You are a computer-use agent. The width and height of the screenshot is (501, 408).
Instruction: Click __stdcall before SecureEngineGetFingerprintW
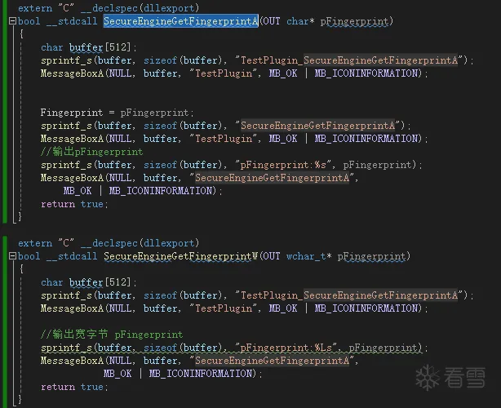point(72,256)
